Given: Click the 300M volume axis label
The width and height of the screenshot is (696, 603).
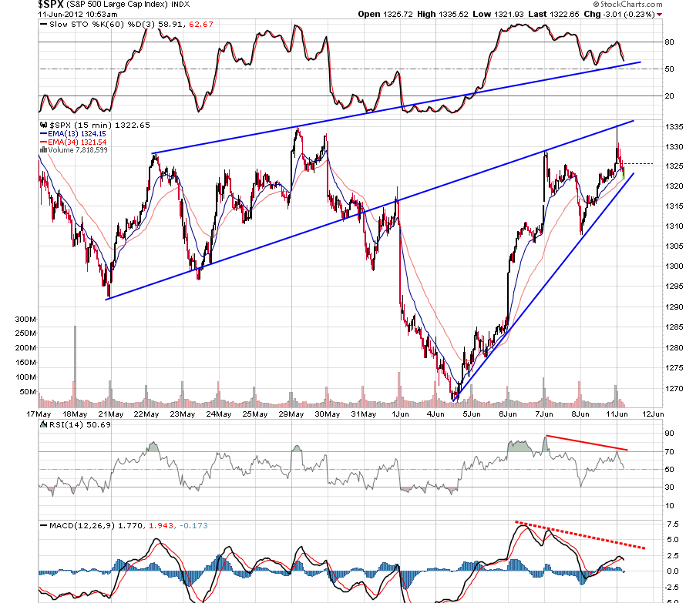Looking at the screenshot, I should 25,320.
